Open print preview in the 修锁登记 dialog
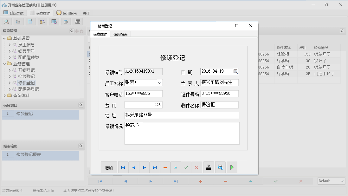 [220, 167]
